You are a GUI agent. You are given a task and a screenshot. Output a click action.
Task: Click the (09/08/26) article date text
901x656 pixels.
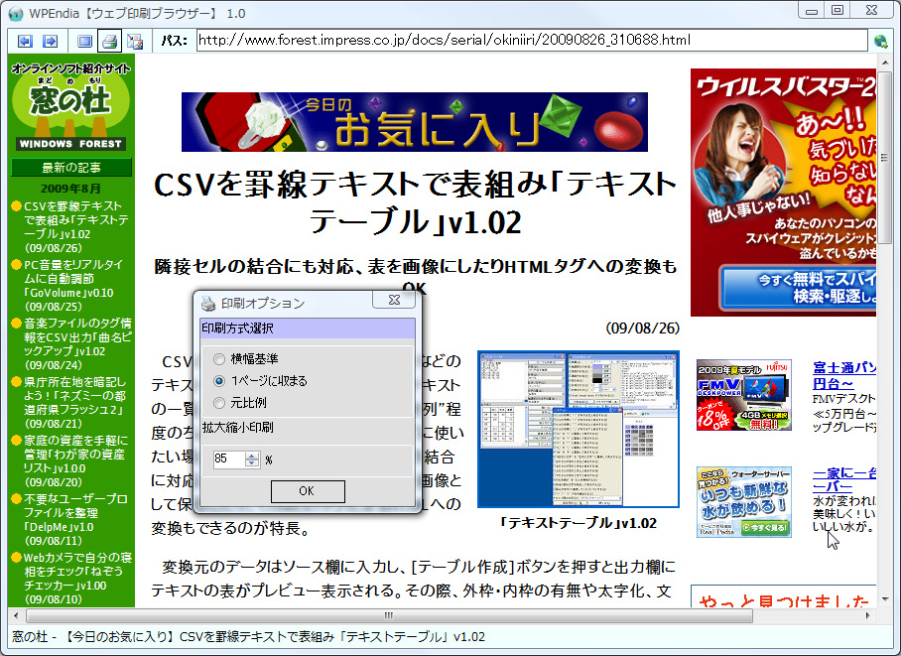pyautogui.click(x=642, y=328)
